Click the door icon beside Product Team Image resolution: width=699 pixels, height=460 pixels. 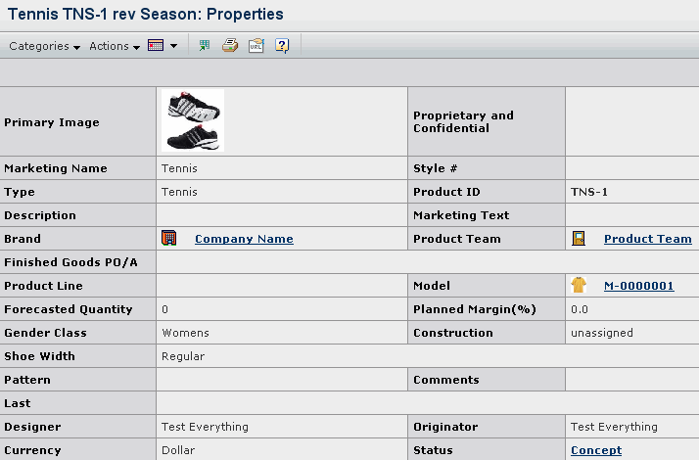pos(579,239)
